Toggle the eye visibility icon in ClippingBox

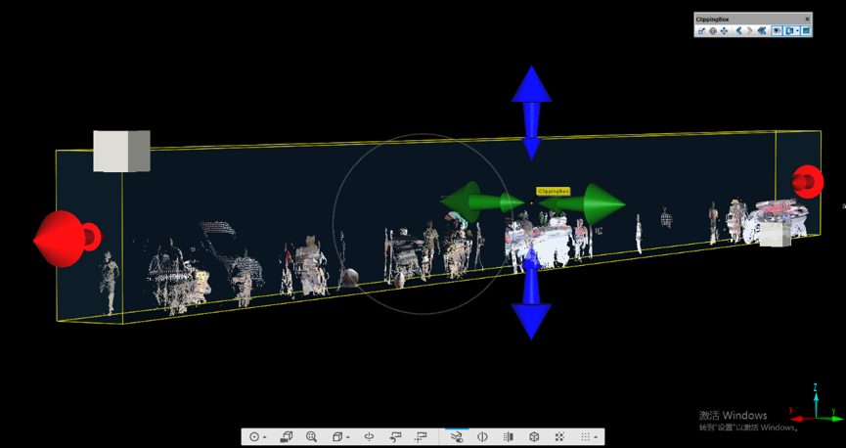point(777,31)
